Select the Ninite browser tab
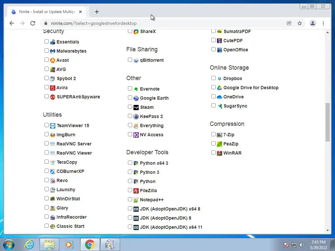This screenshot has height=251, width=335. coord(46,12)
